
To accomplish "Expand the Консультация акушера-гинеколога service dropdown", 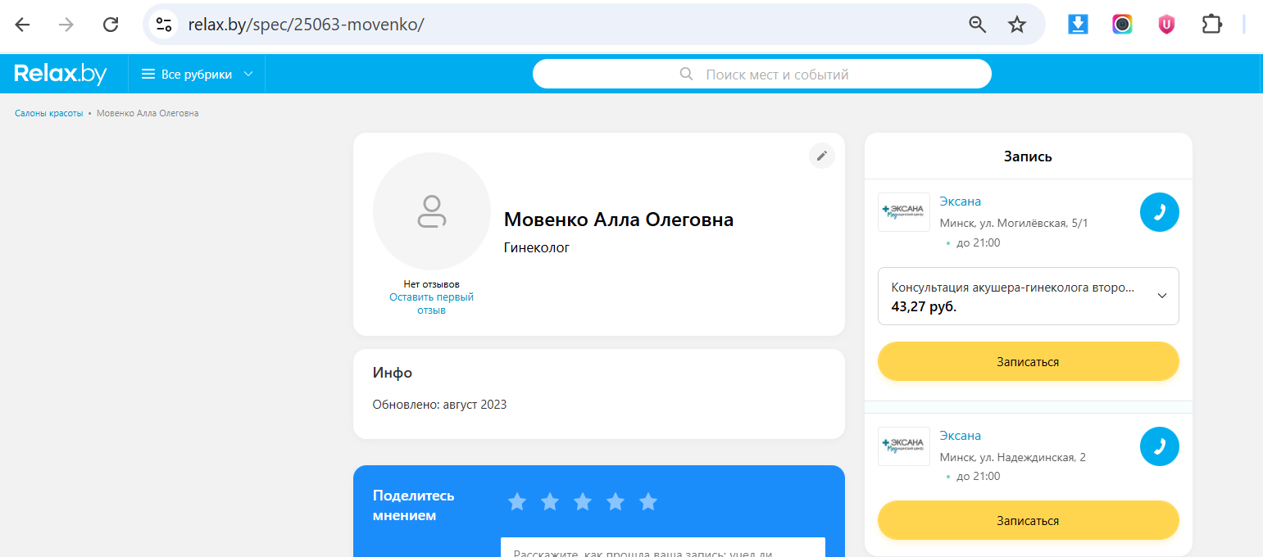I will pos(1029,296).
